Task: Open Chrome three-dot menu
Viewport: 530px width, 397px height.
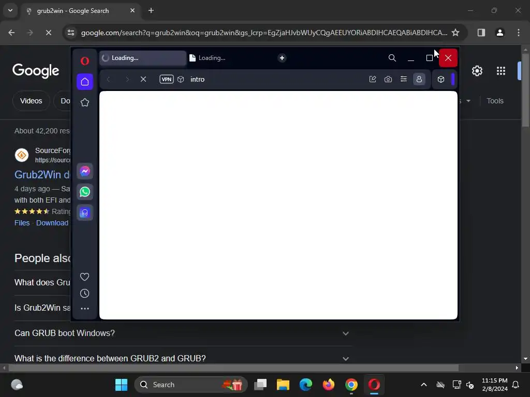Action: point(519,33)
